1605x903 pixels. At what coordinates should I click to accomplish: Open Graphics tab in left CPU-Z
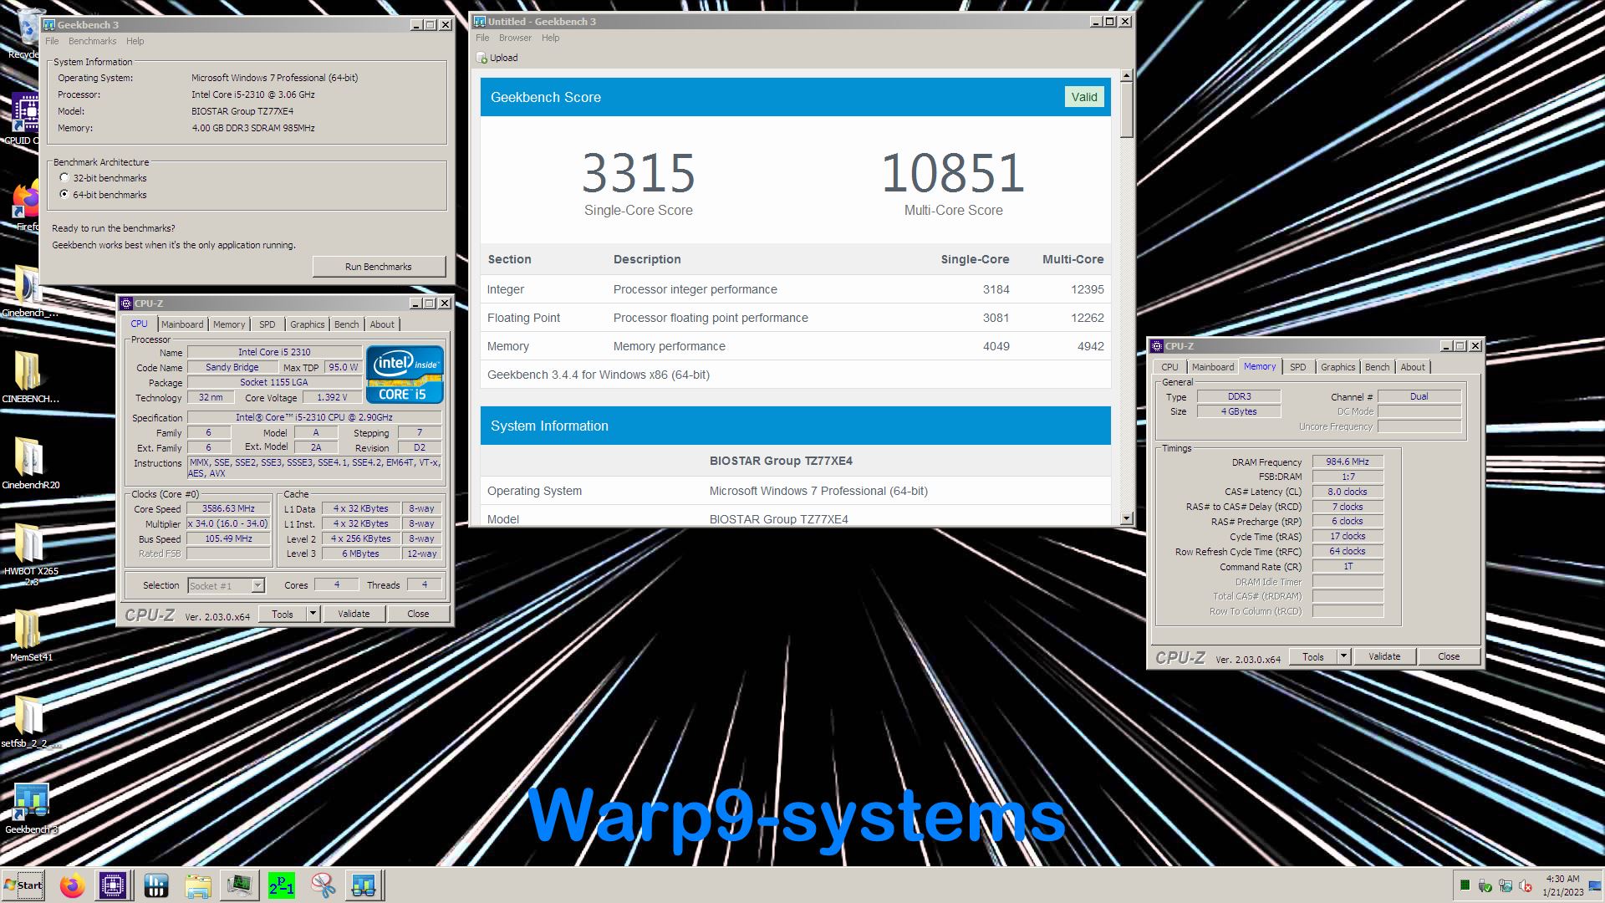click(x=307, y=324)
